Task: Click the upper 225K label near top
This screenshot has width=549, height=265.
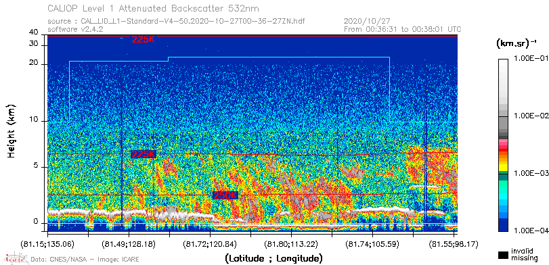Action: [x=143, y=39]
